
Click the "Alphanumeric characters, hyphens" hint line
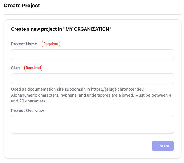58,95
